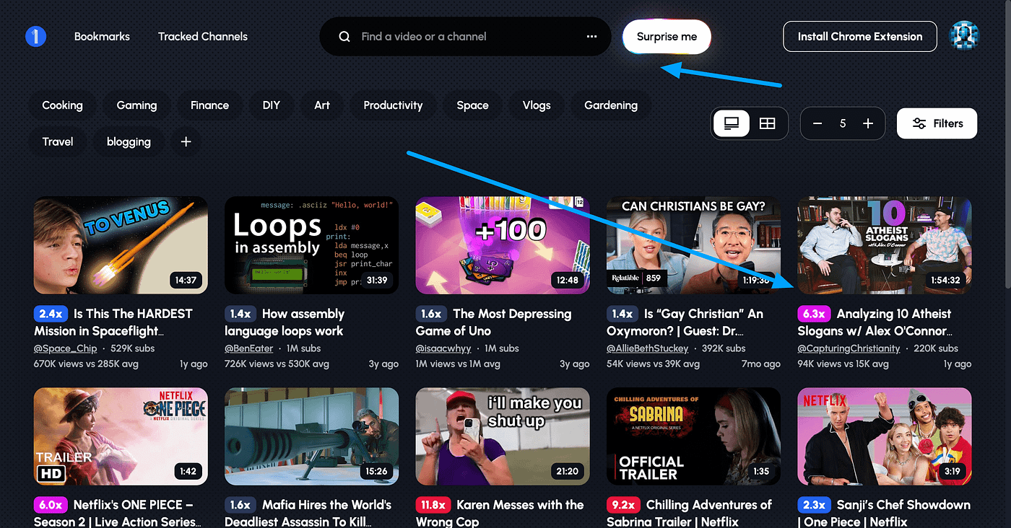This screenshot has width=1011, height=528.
Task: Open the 'i'll make you shut up' thumbnail
Action: coord(503,436)
